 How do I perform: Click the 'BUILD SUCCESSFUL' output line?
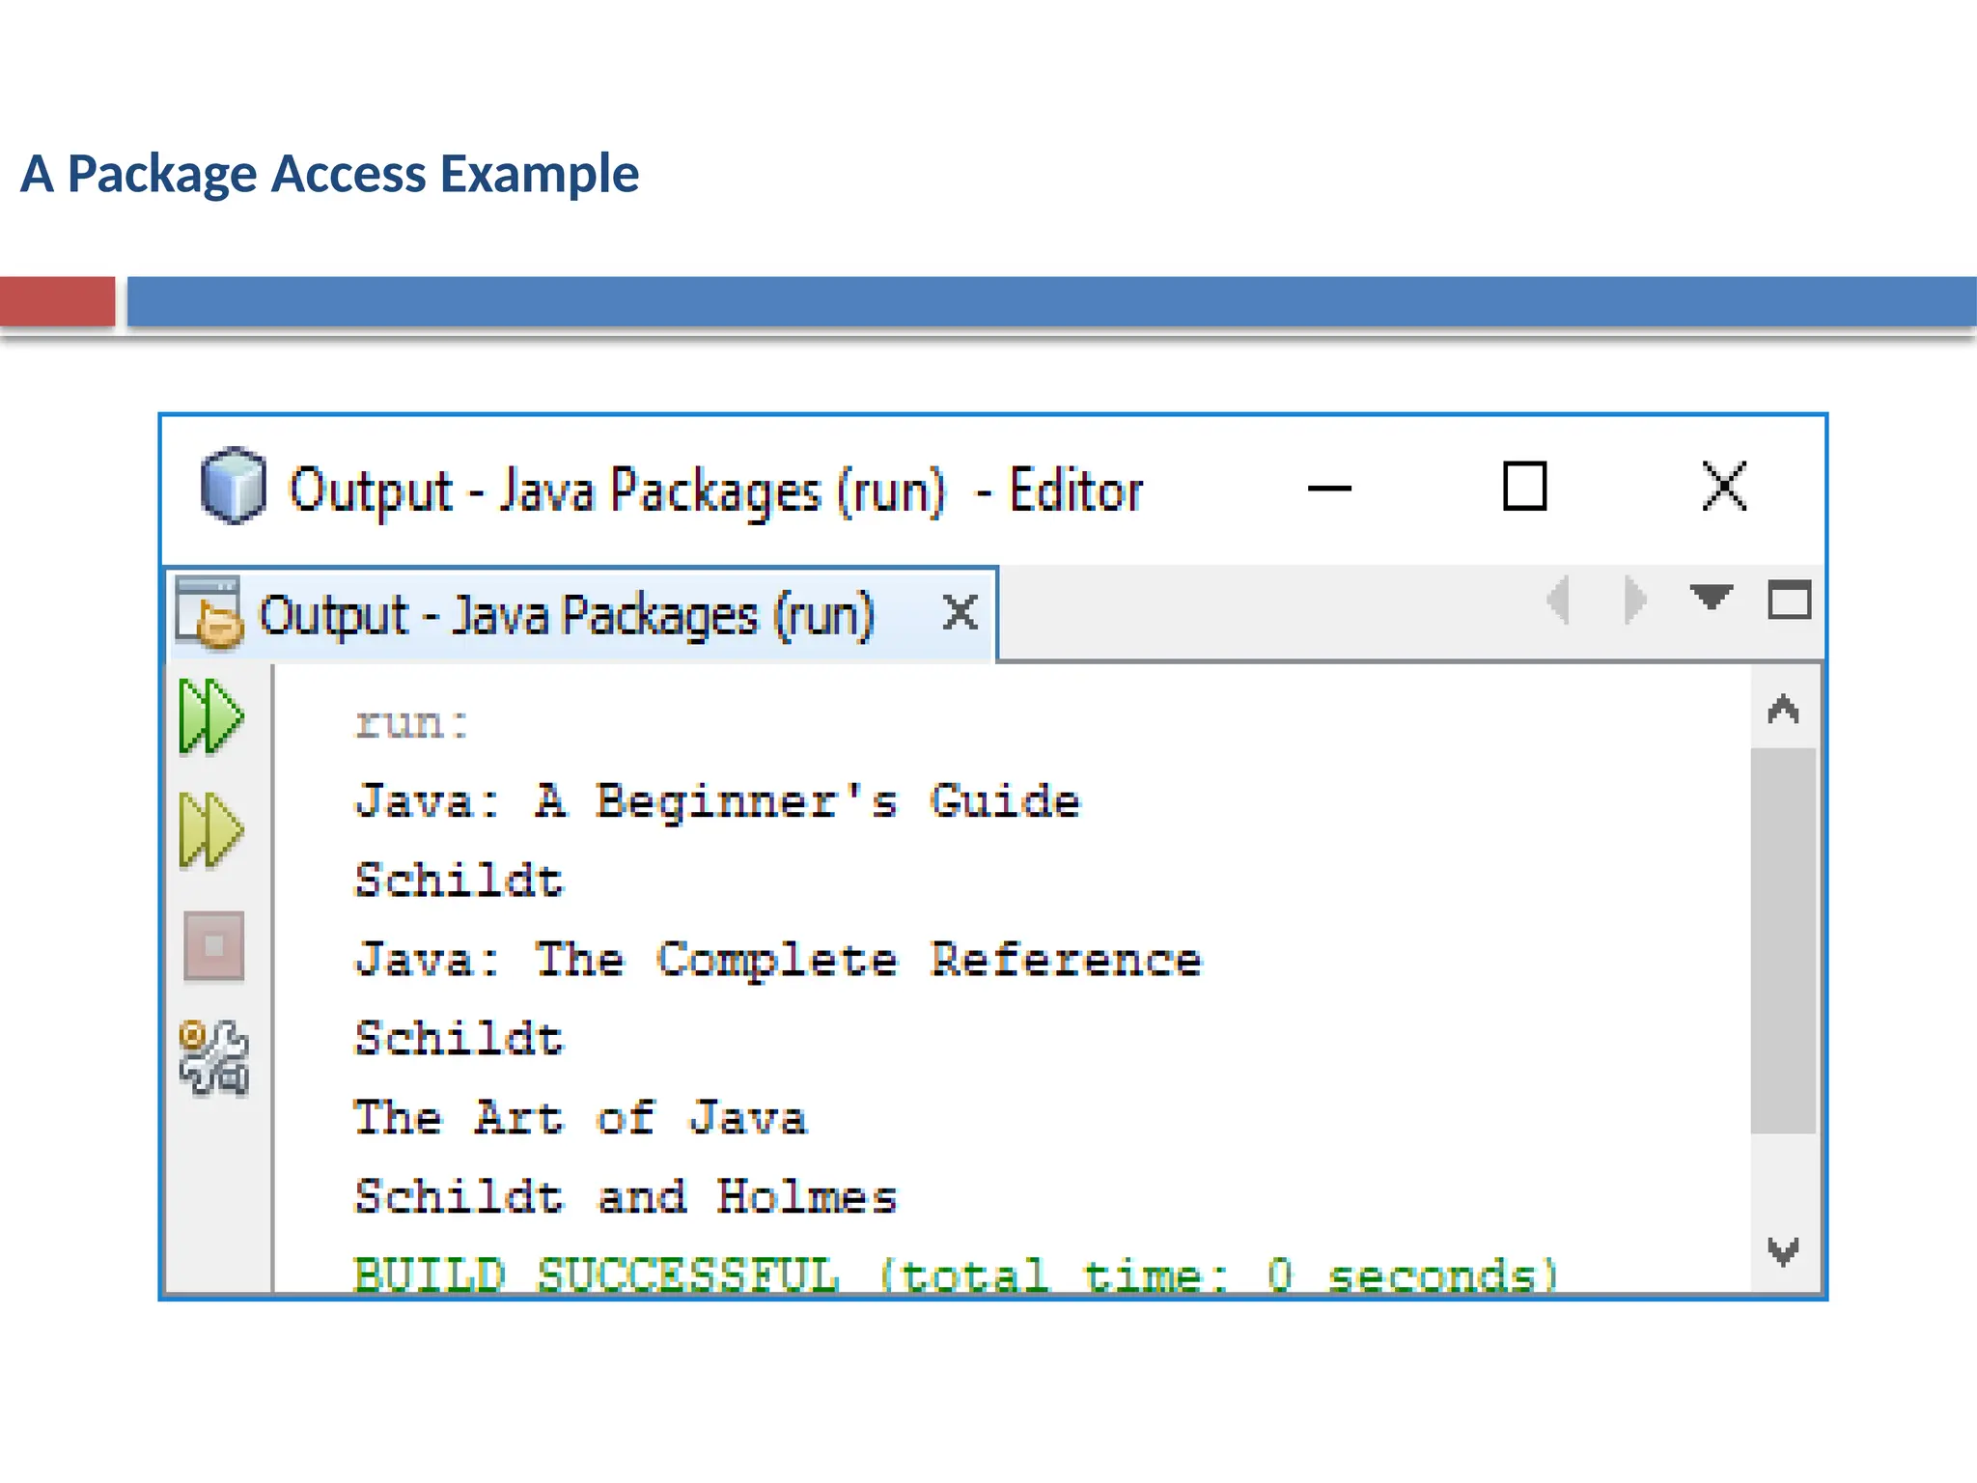coord(956,1274)
